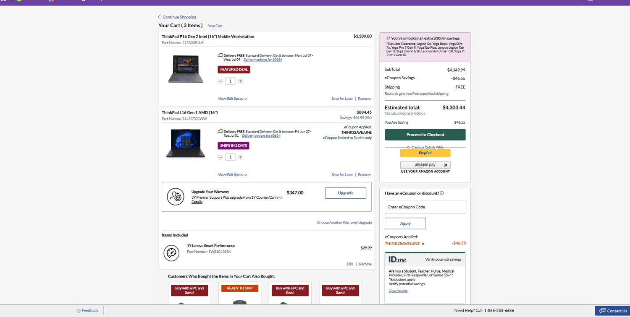Checkout with Amazon Pay button

coord(425,165)
